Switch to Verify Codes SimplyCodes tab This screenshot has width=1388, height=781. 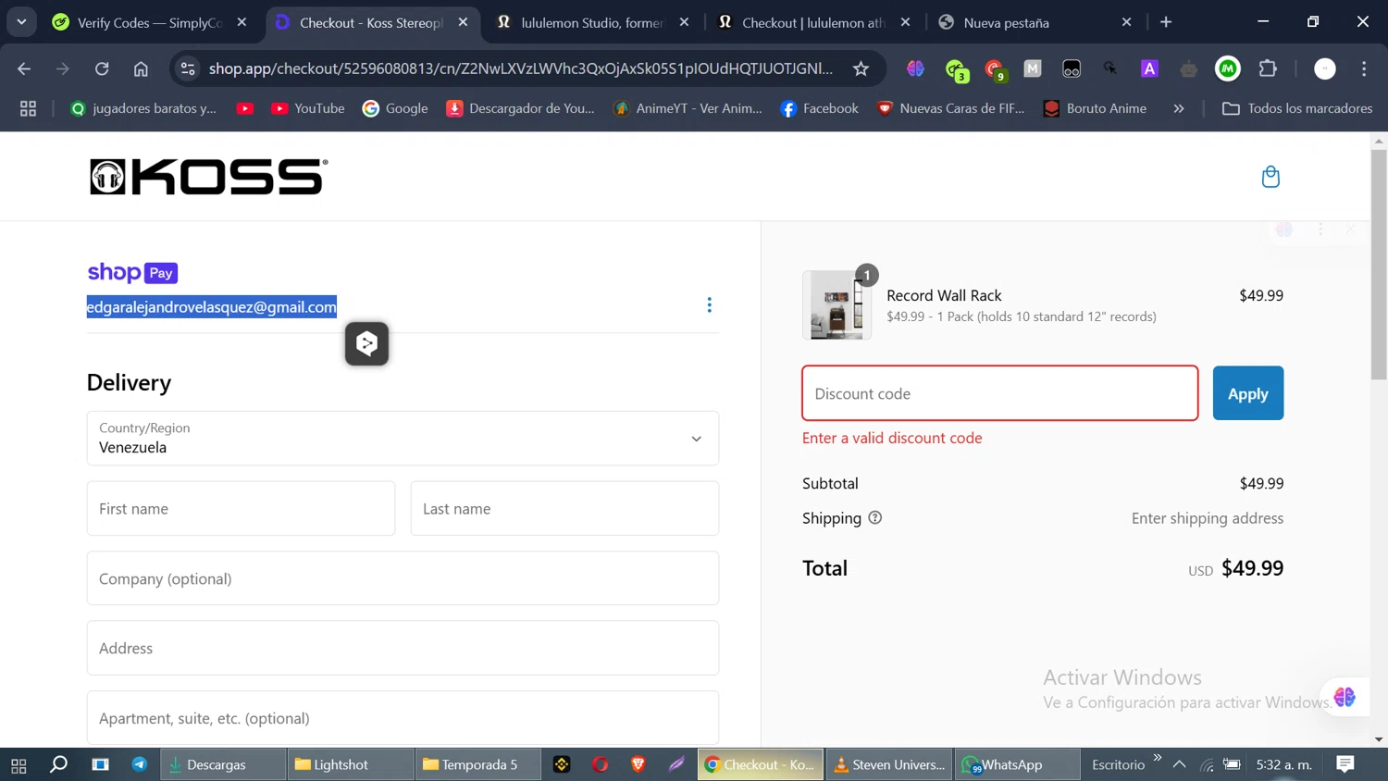point(151,22)
